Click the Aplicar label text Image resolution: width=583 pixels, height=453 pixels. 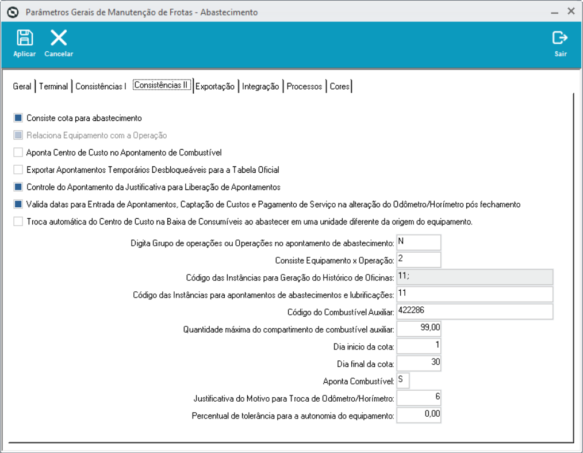point(25,54)
